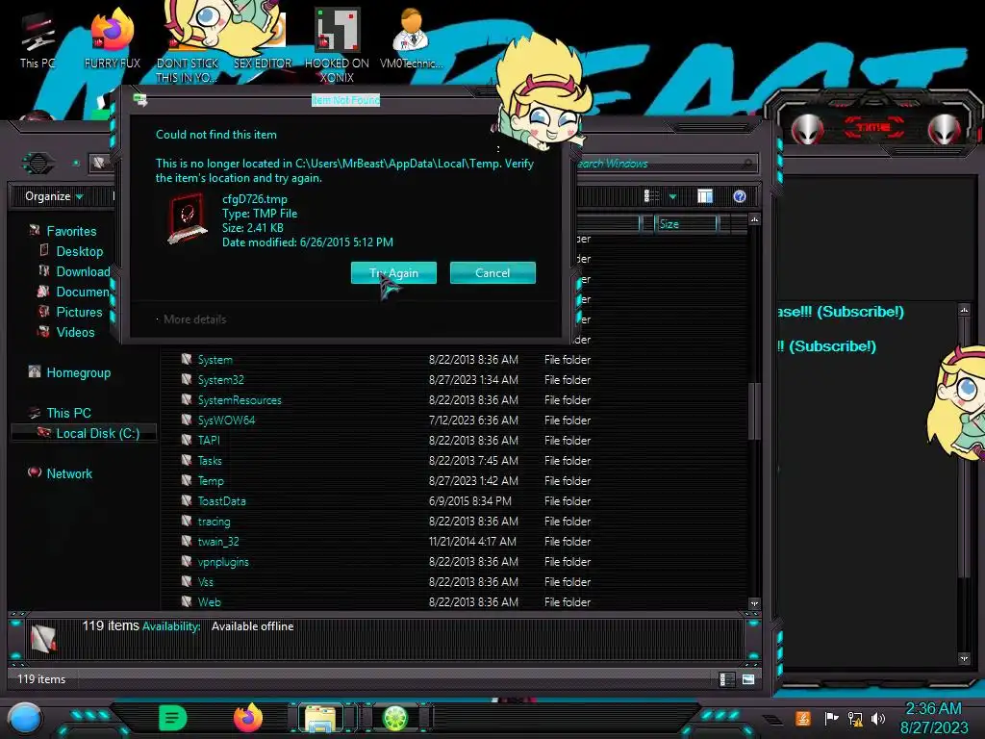Screen dimensions: 985x739
Task: Select the SystemResources folder
Action: 240,400
